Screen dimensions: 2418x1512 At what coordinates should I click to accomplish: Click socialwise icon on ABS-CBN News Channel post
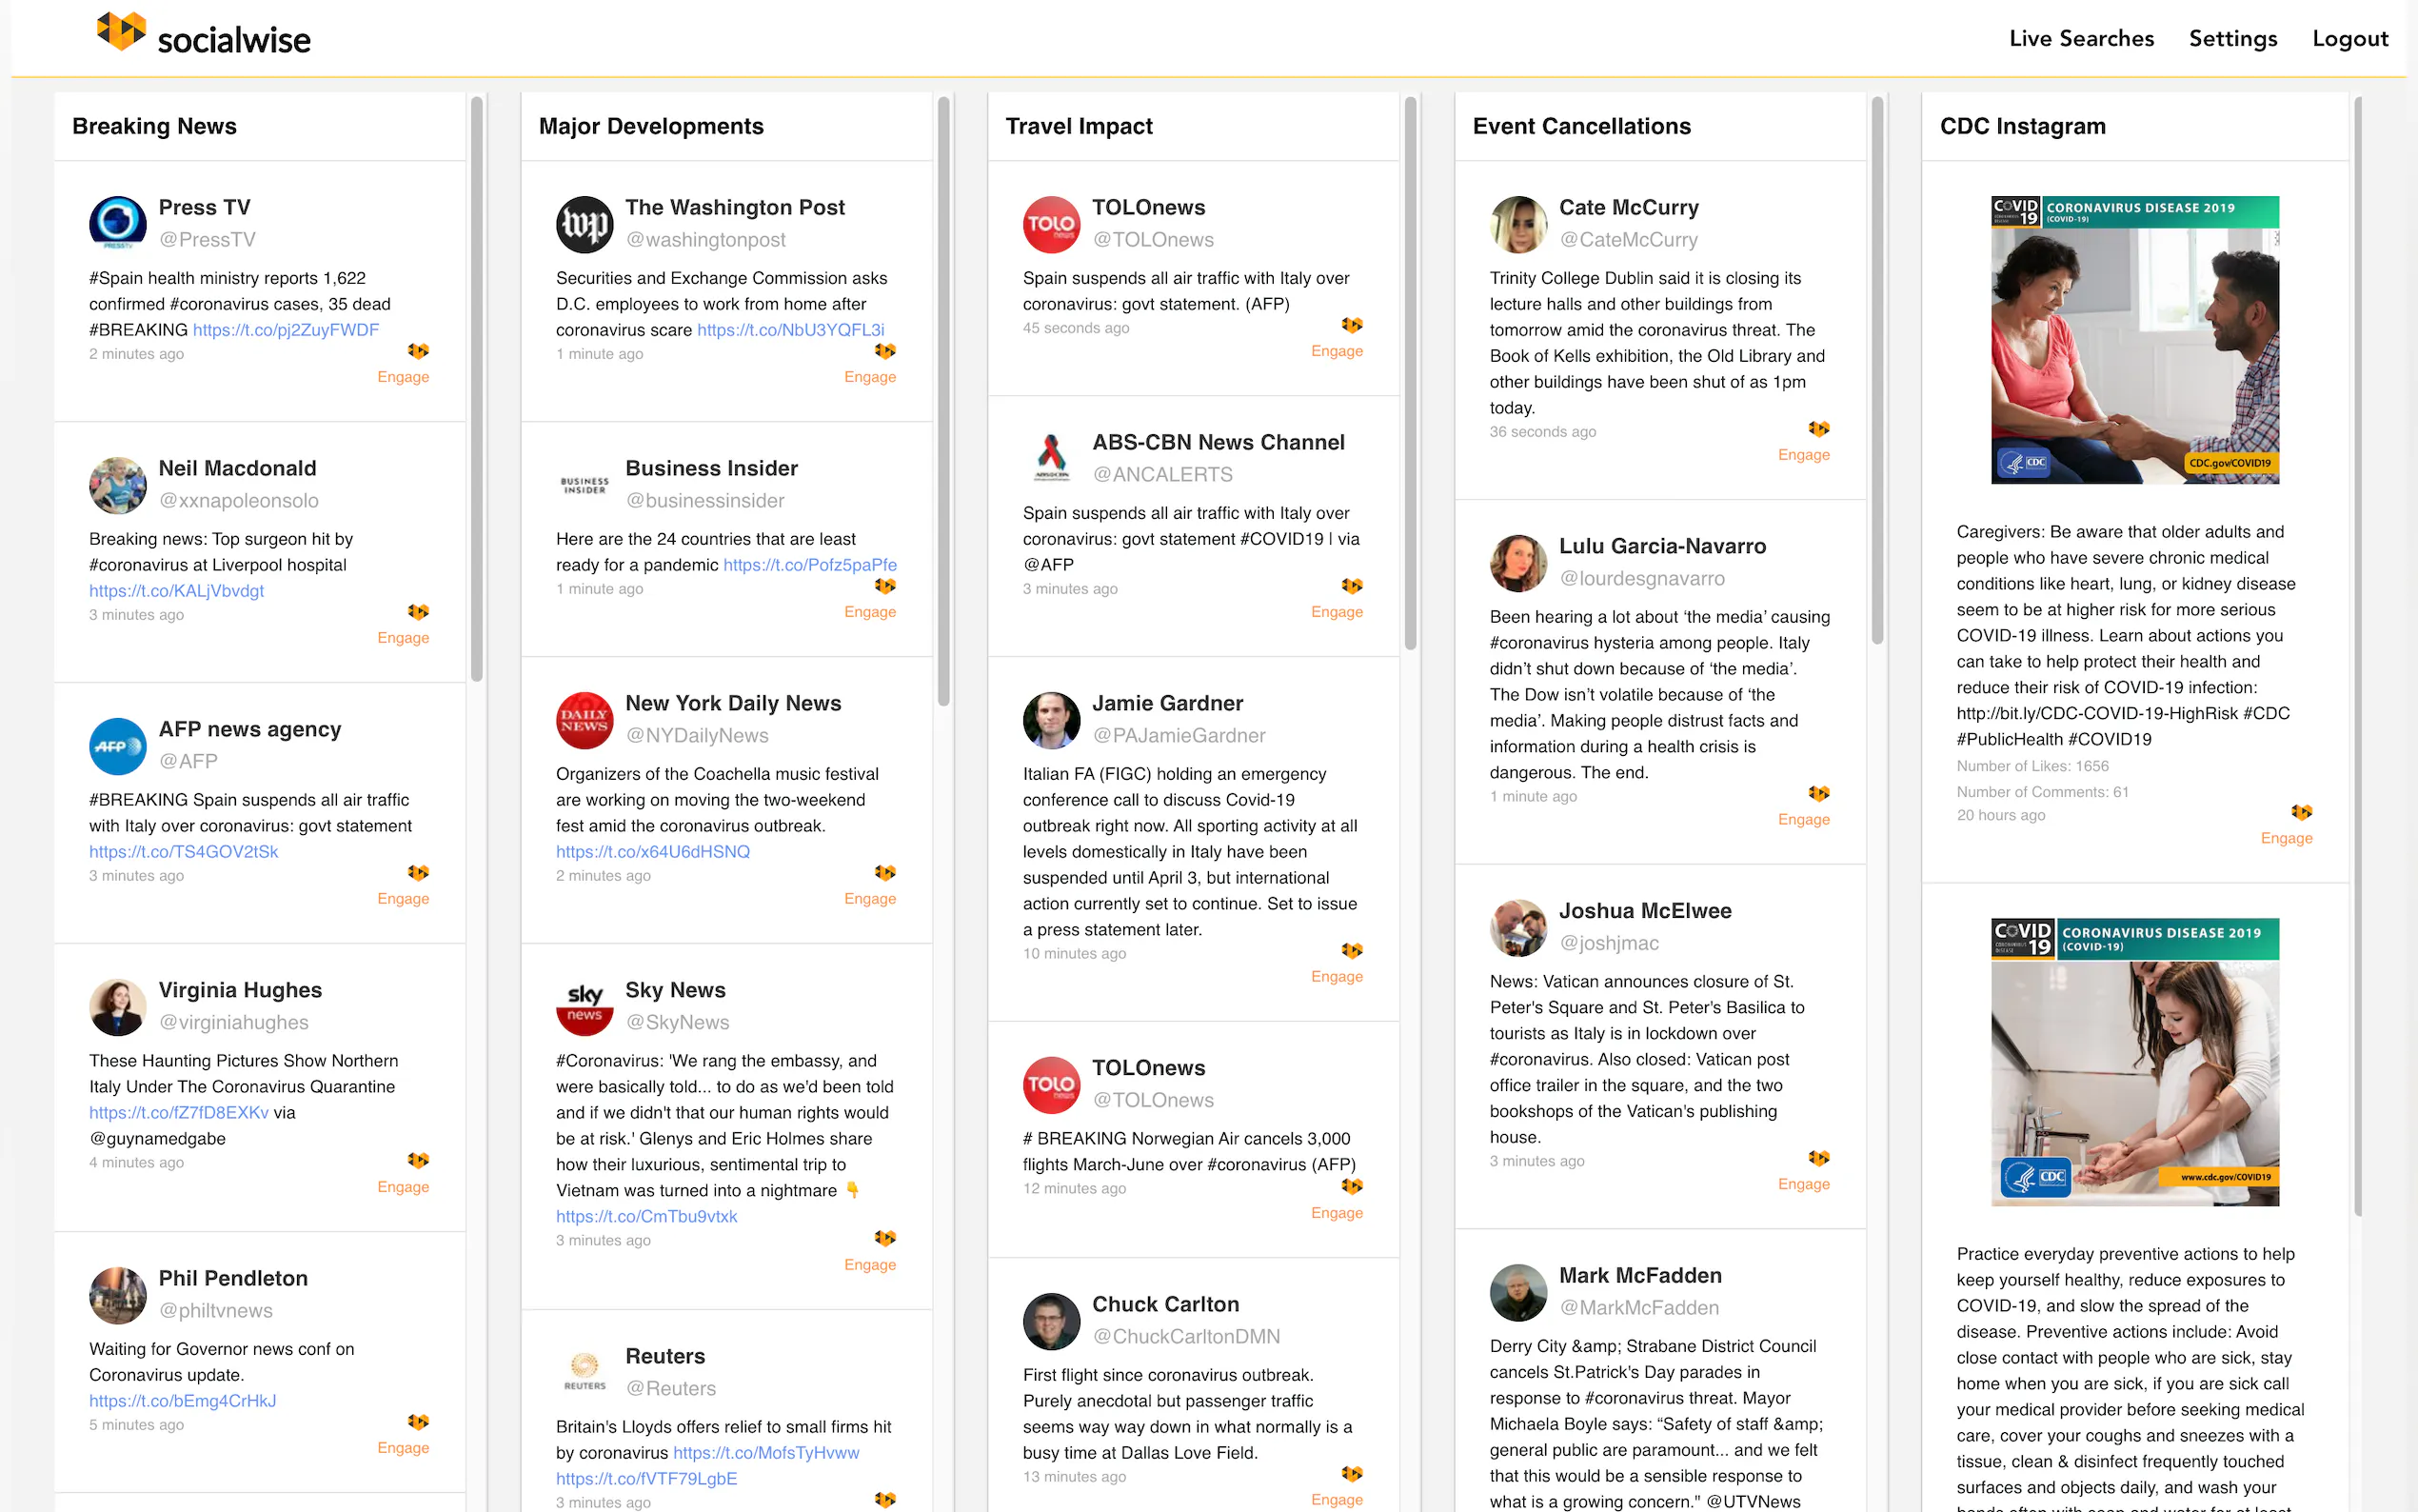tap(1352, 586)
